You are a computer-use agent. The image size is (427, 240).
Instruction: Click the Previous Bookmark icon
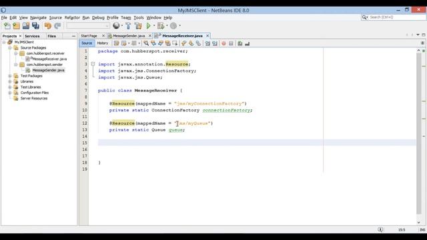coord(184,43)
